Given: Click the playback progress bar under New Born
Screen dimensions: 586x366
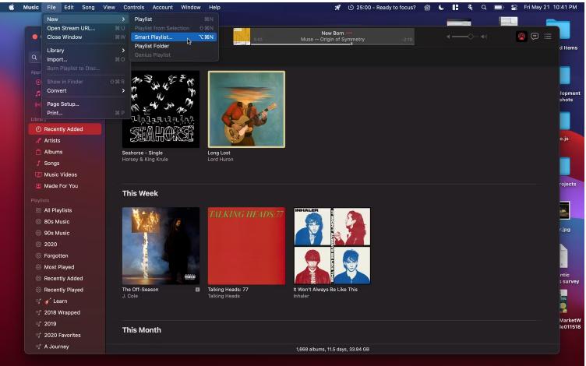Looking at the screenshot, I should pyautogui.click(x=332, y=44).
